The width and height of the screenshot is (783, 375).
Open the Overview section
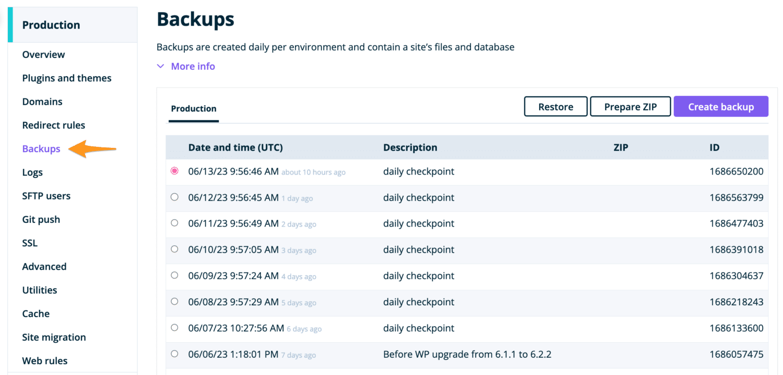[x=43, y=54]
